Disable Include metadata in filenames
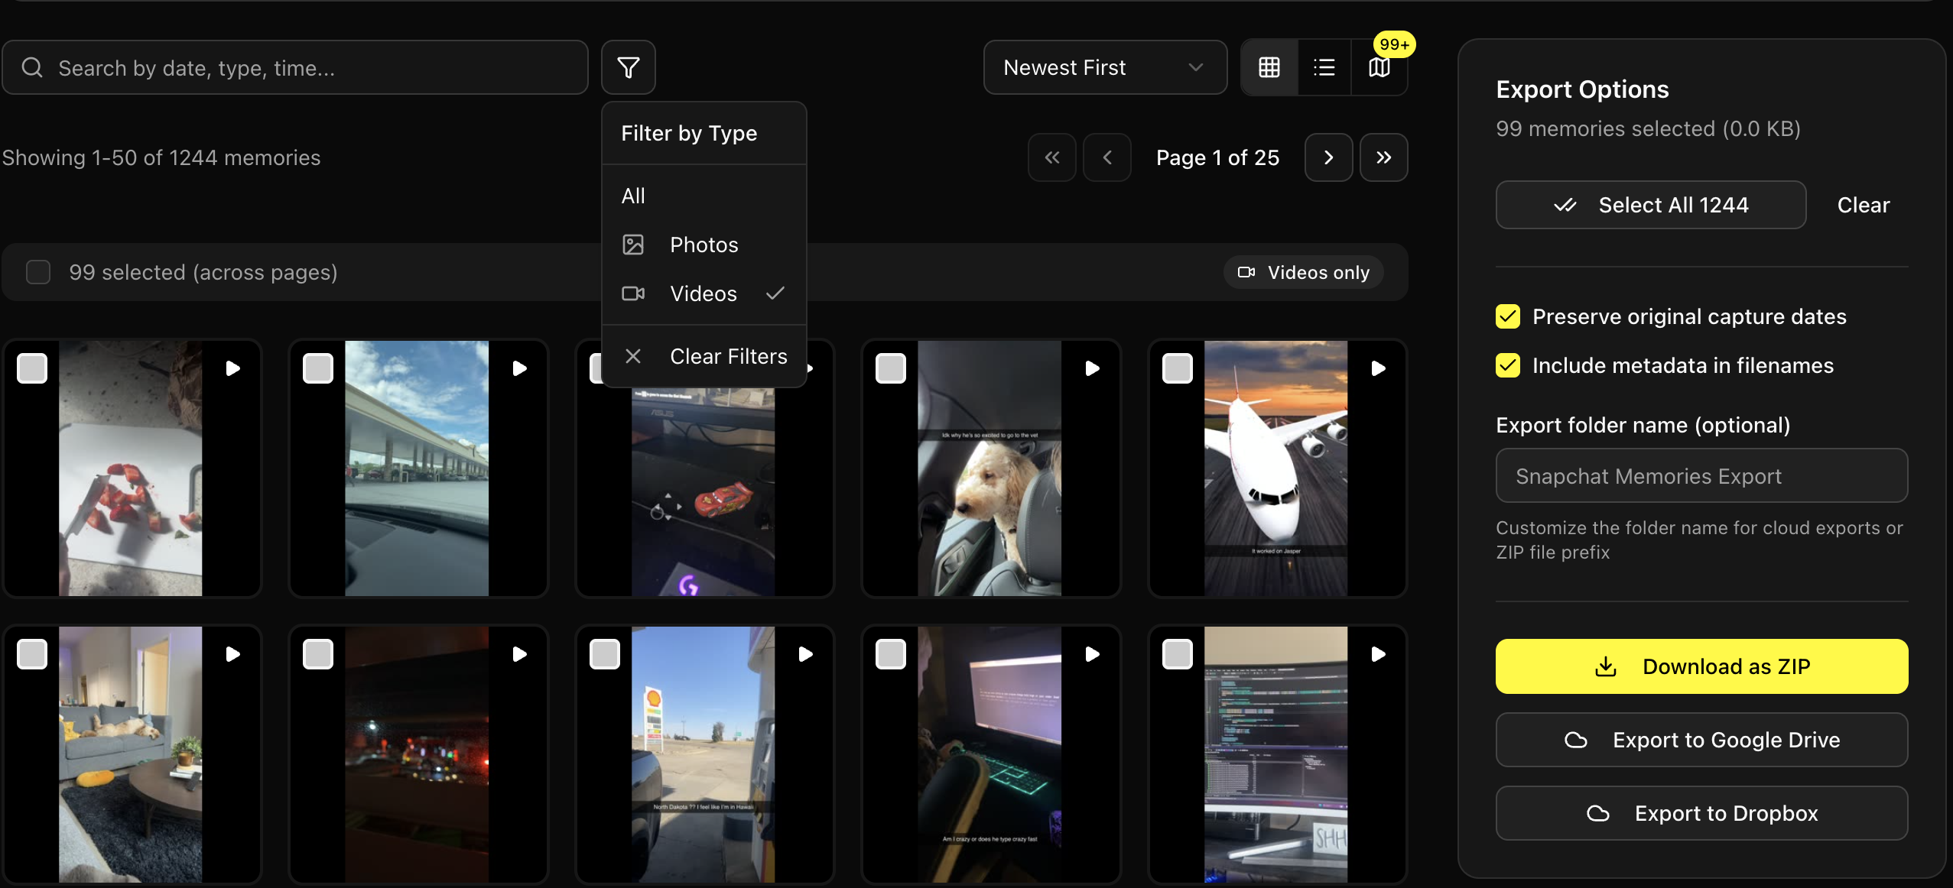Viewport: 1953px width, 888px height. 1507,365
